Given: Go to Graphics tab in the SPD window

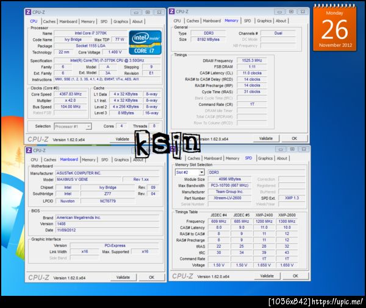Looking at the screenshot, I should click(265, 158).
